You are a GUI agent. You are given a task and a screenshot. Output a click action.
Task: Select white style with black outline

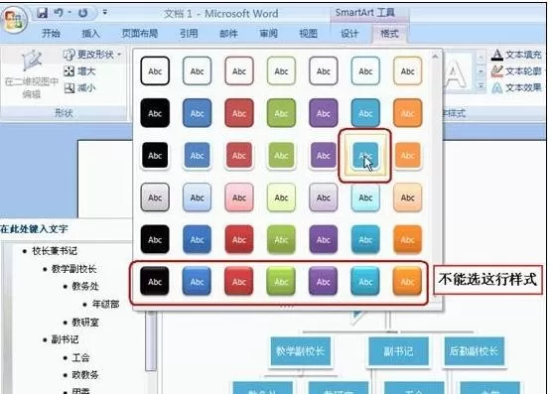tap(155, 70)
